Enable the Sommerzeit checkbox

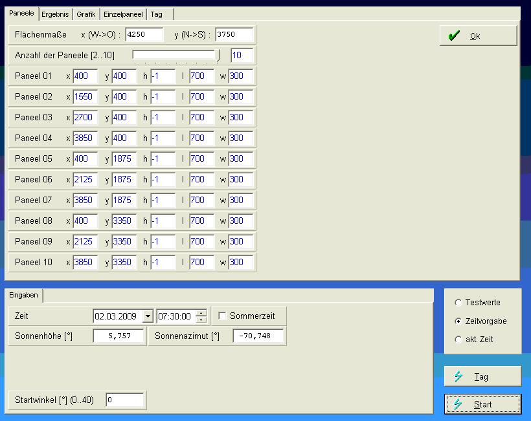point(223,316)
